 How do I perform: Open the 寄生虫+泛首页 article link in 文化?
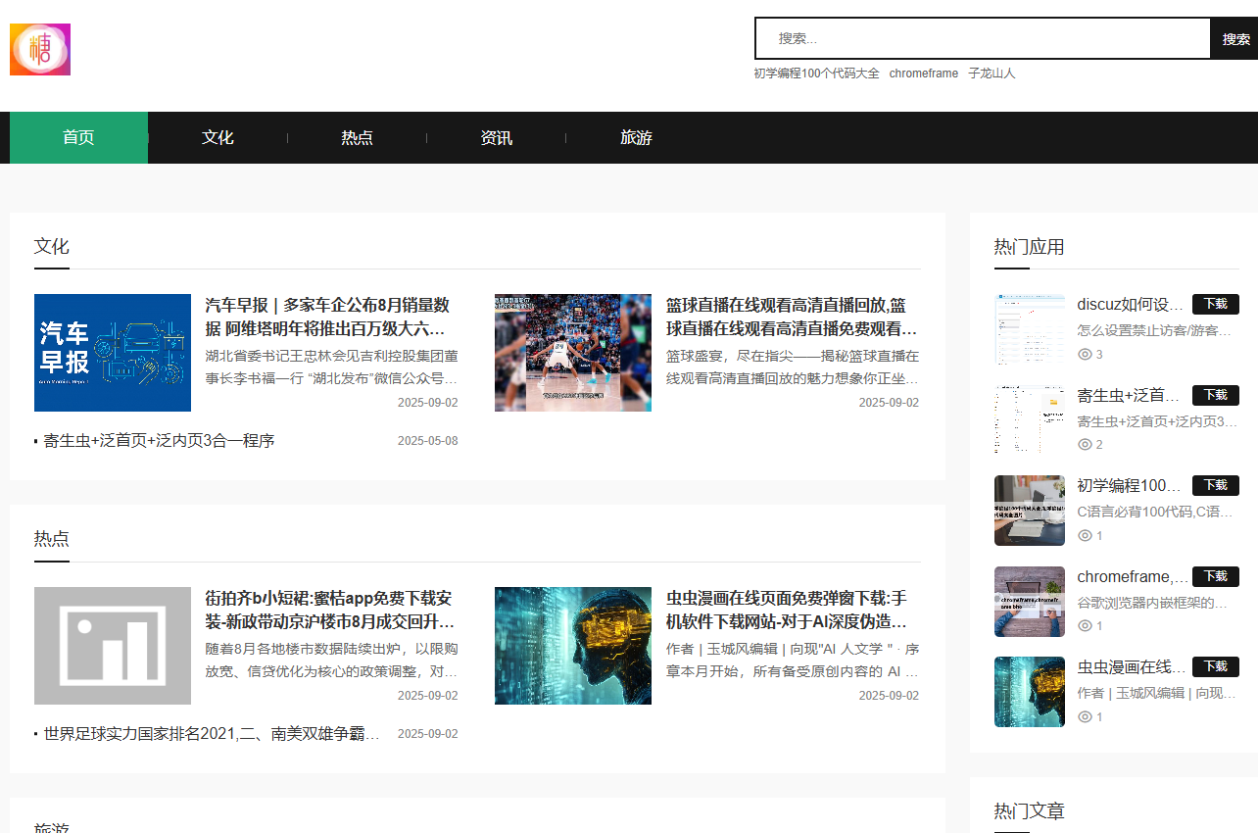click(159, 441)
